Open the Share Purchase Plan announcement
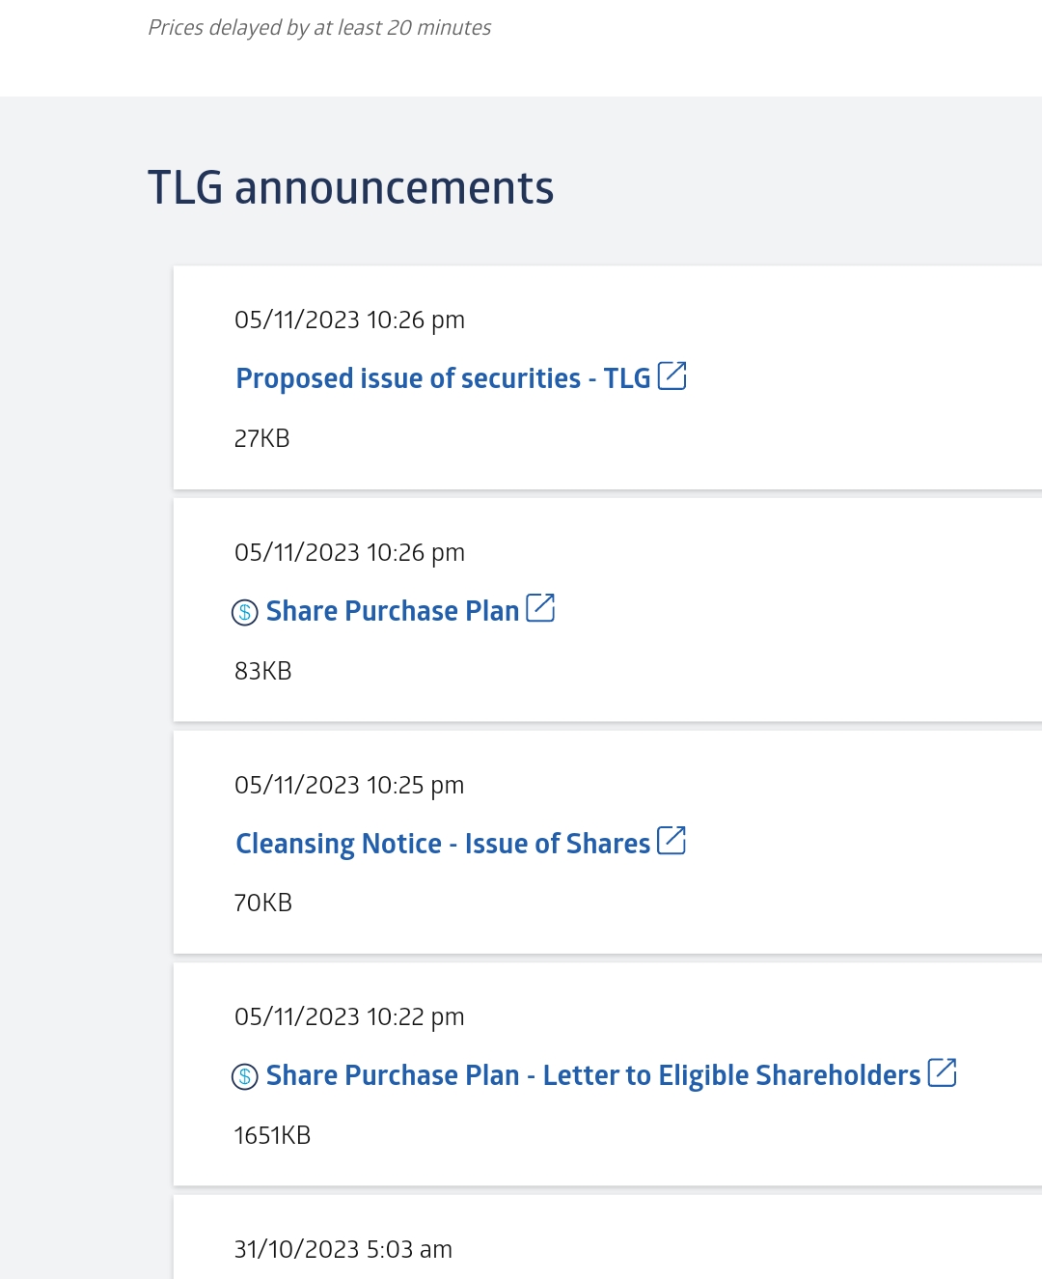 click(393, 611)
